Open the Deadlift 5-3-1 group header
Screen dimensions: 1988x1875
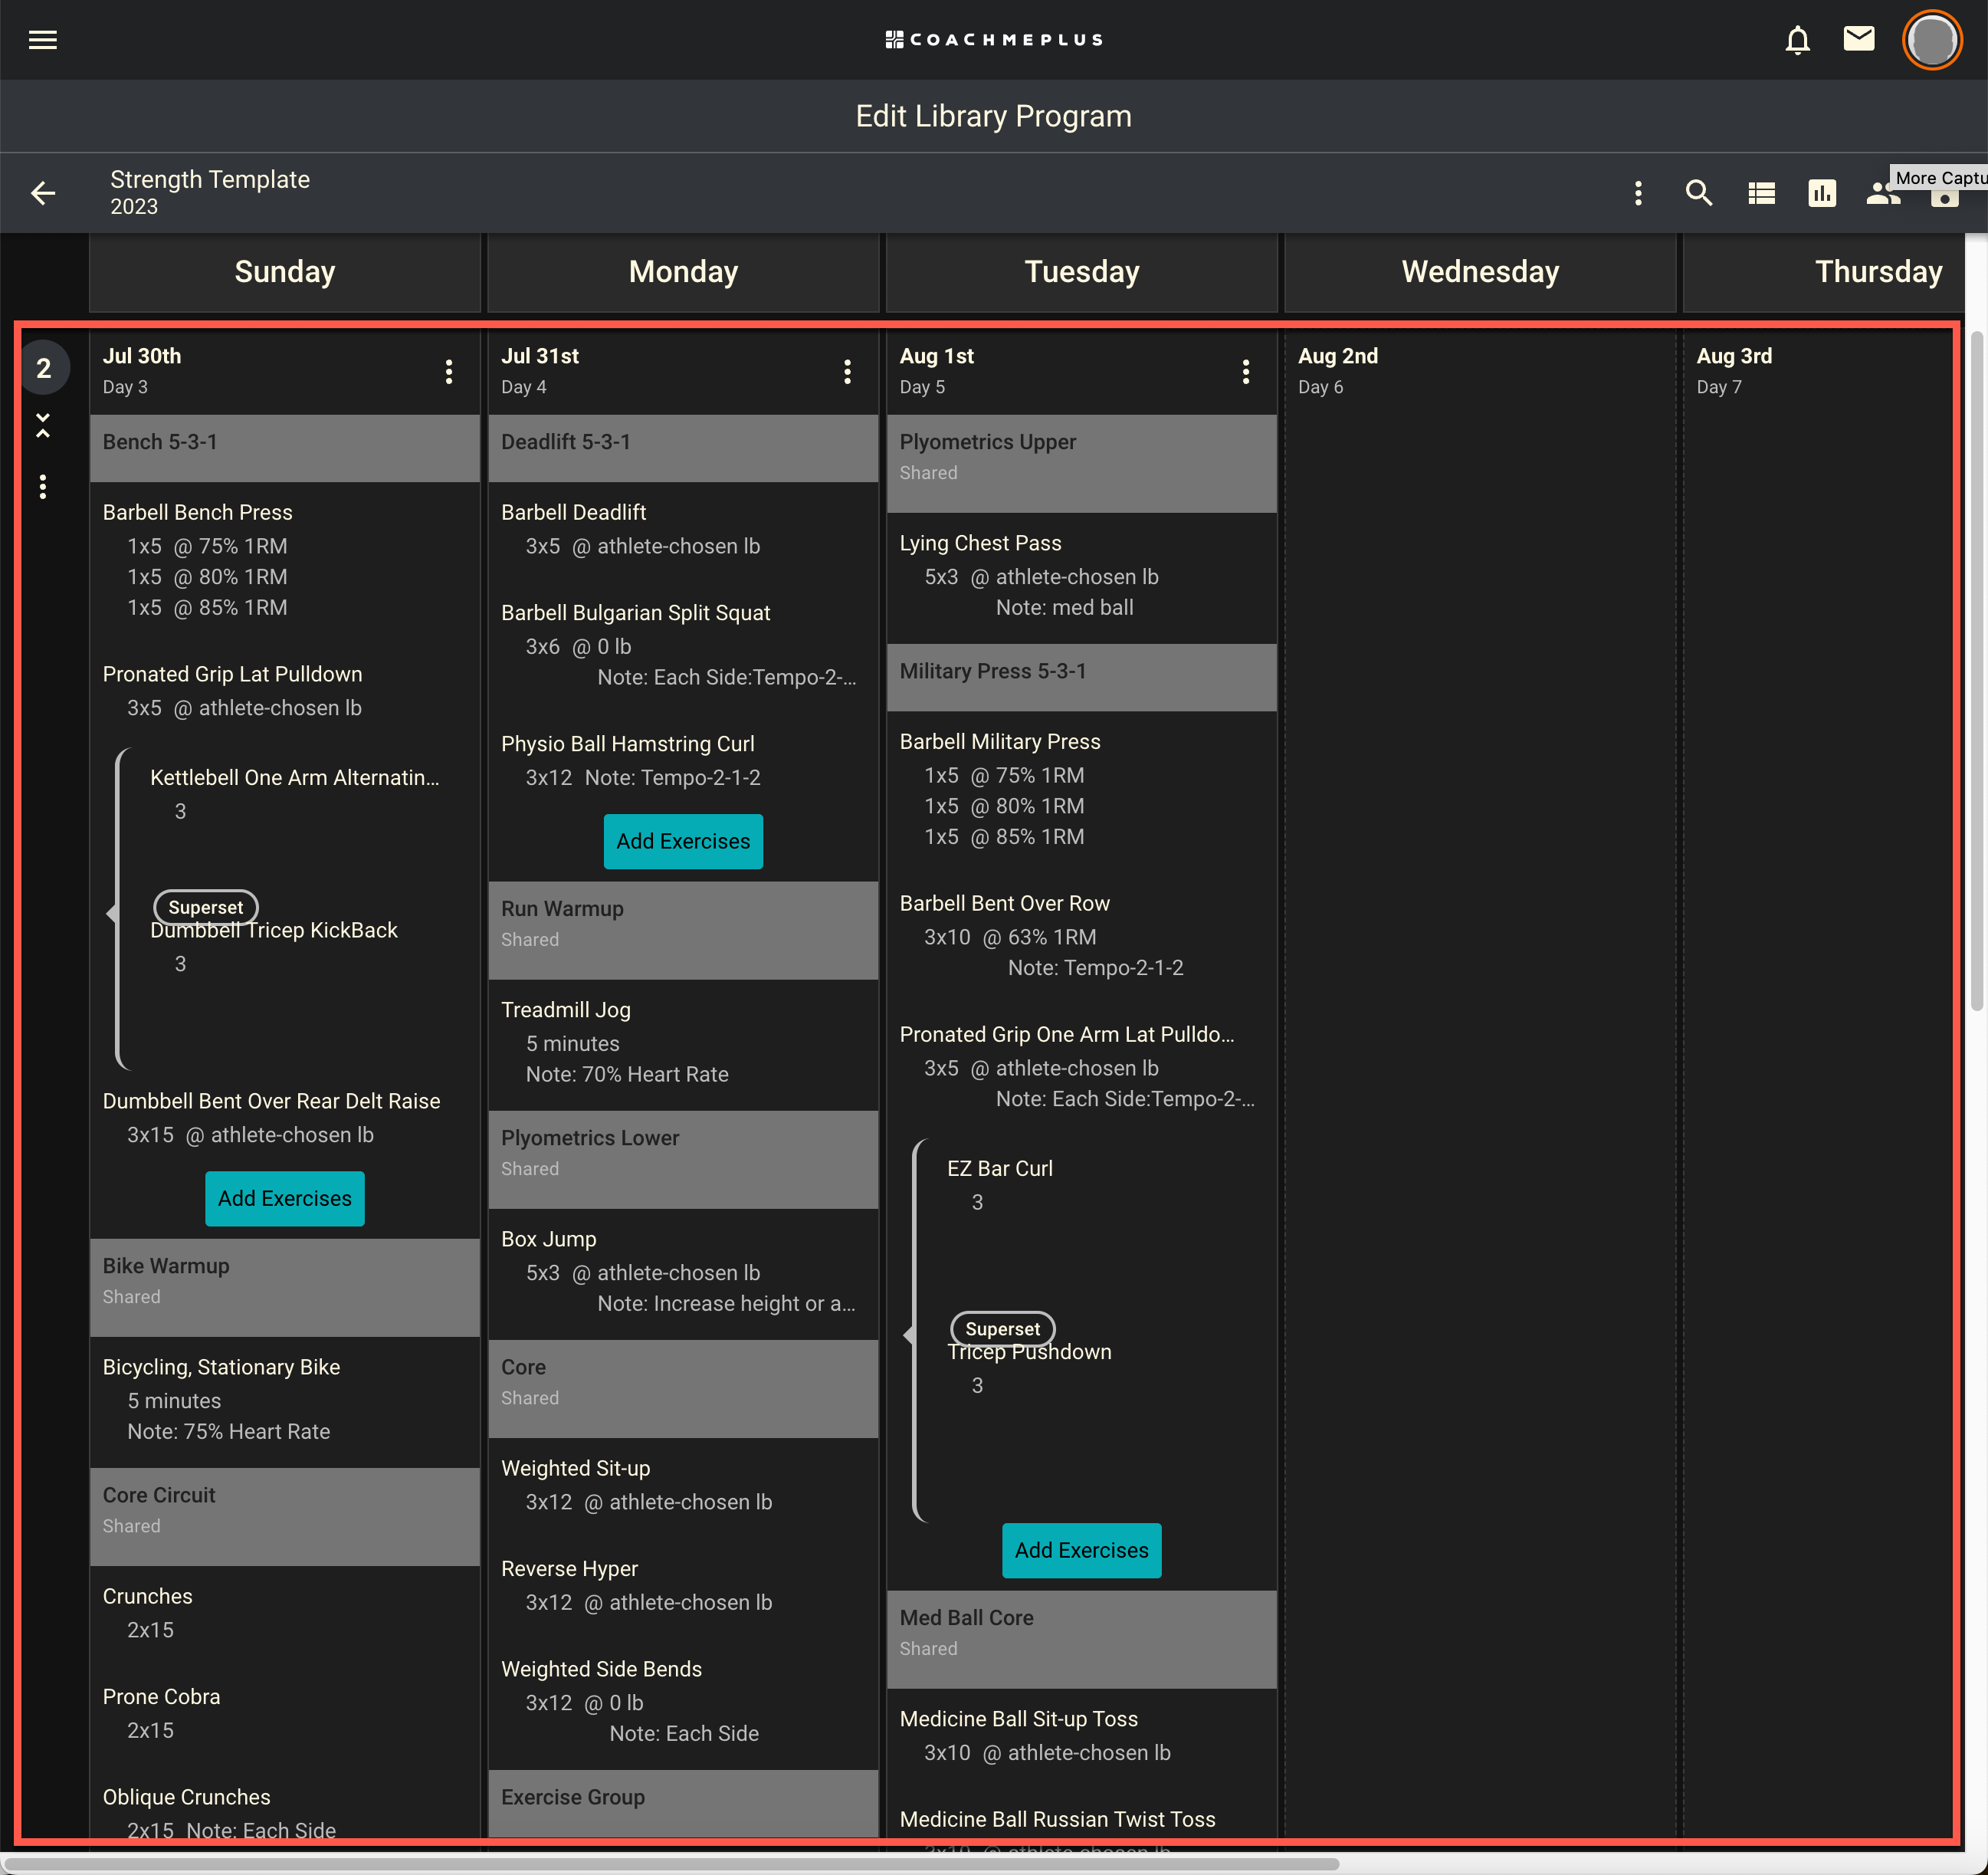coord(683,448)
